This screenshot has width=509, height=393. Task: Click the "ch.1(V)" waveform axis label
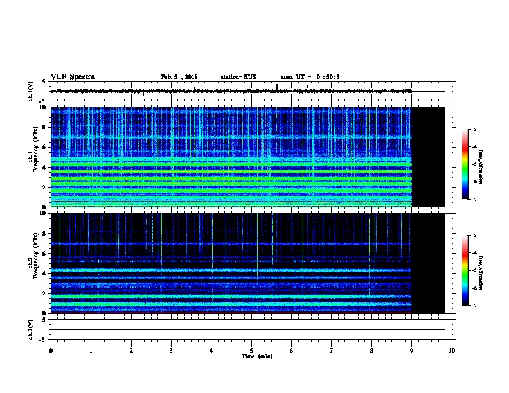pos(30,91)
